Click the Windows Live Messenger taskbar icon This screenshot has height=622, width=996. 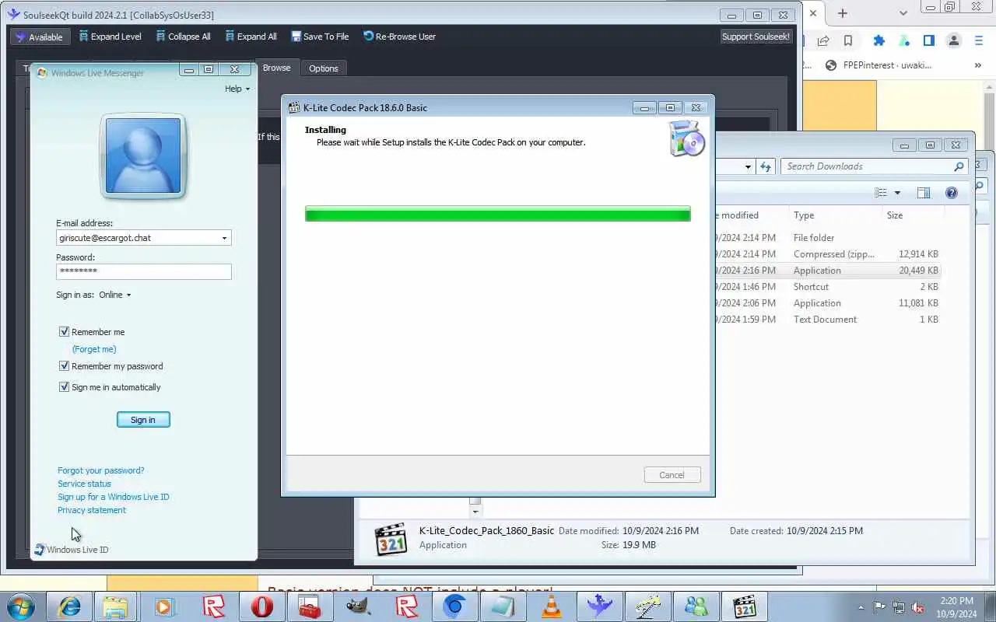696,607
